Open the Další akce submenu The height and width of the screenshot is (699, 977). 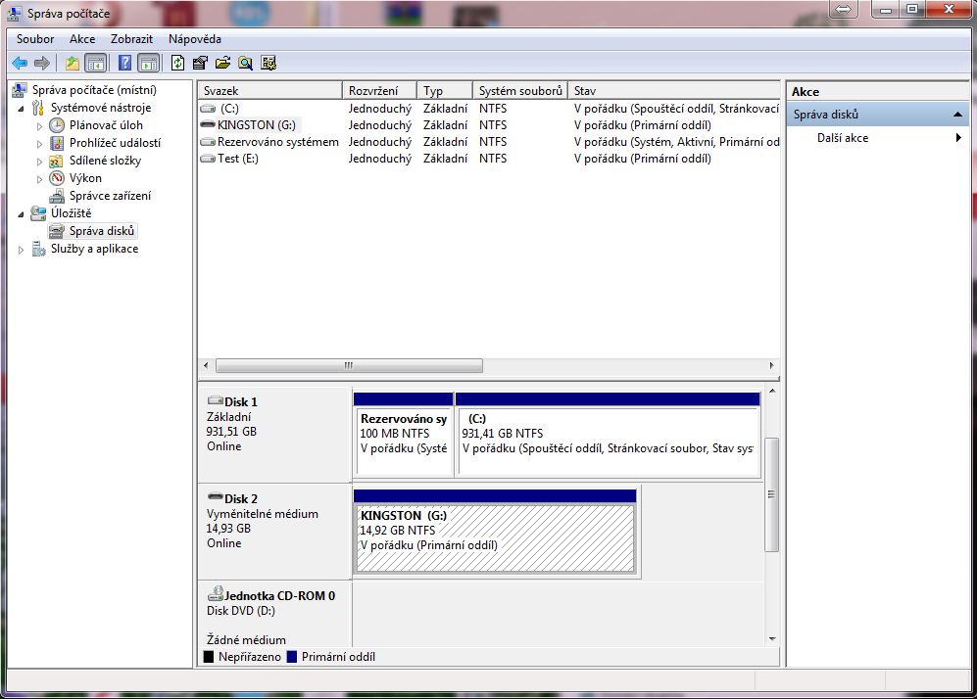[x=878, y=138]
